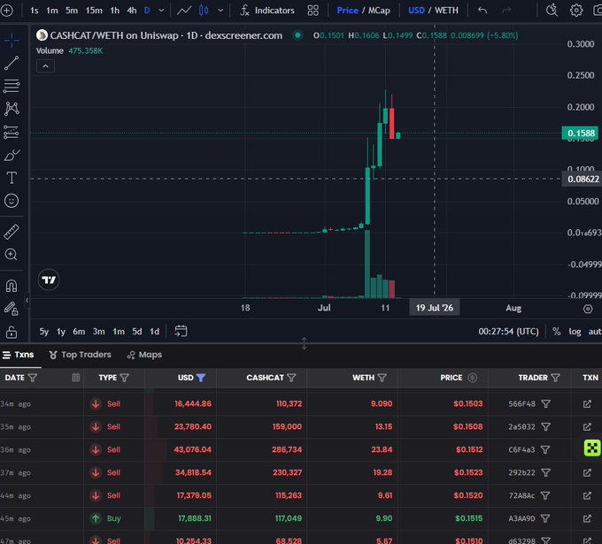The image size is (602, 544).
Task: Toggle lock all drawings padlock
Action: (12, 332)
